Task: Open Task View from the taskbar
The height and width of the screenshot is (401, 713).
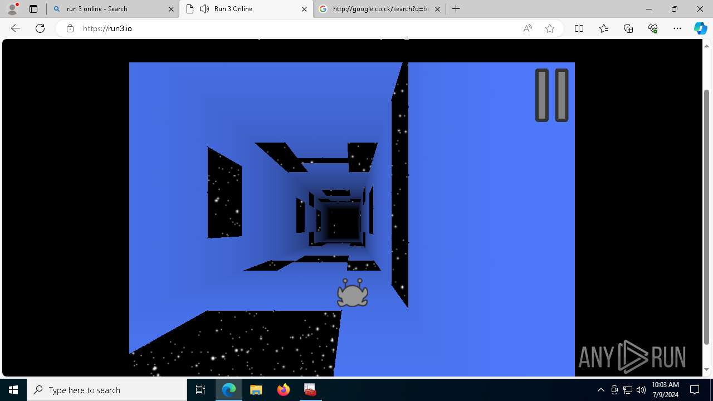Action: (x=201, y=390)
